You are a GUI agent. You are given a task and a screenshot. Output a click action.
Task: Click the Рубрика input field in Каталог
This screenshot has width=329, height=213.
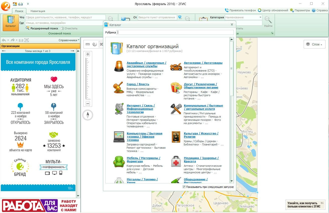click(175, 32)
